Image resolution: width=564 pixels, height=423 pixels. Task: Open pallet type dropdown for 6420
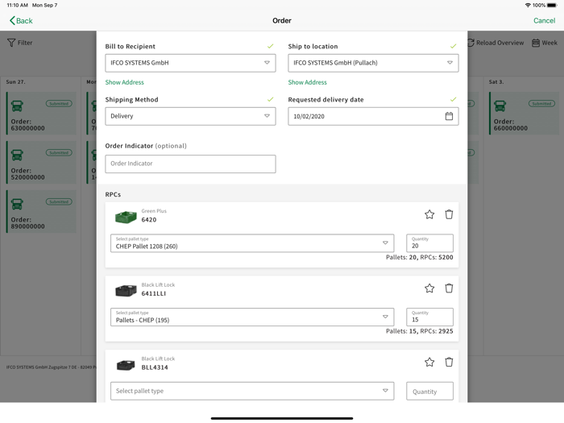click(252, 243)
